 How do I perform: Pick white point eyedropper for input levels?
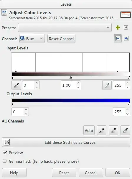(x=107, y=85)
